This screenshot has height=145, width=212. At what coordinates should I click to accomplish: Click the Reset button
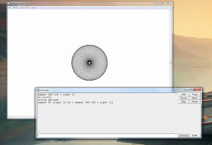[x=195, y=102]
